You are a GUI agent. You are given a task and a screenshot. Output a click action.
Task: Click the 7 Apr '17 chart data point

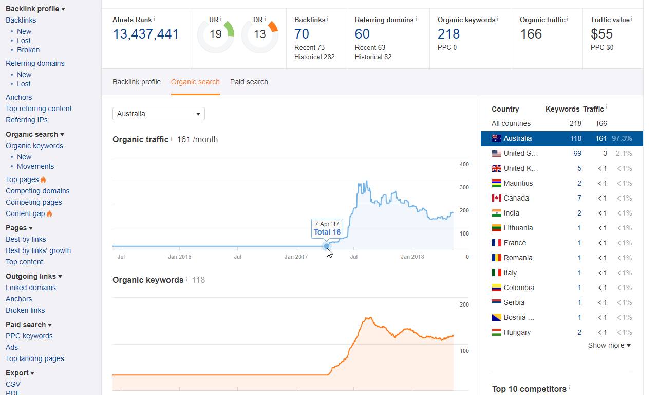point(327,246)
